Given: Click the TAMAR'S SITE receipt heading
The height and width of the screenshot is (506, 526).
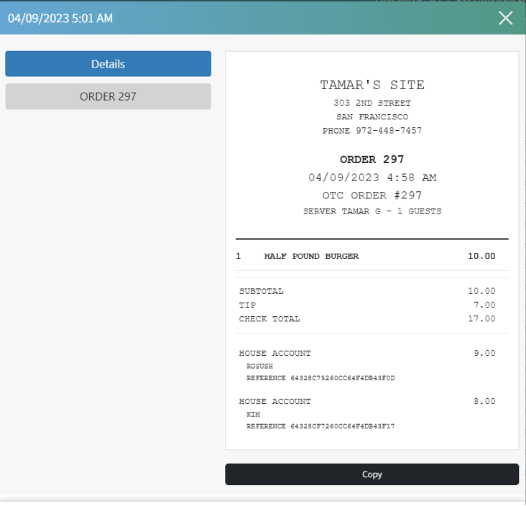Looking at the screenshot, I should [x=372, y=85].
